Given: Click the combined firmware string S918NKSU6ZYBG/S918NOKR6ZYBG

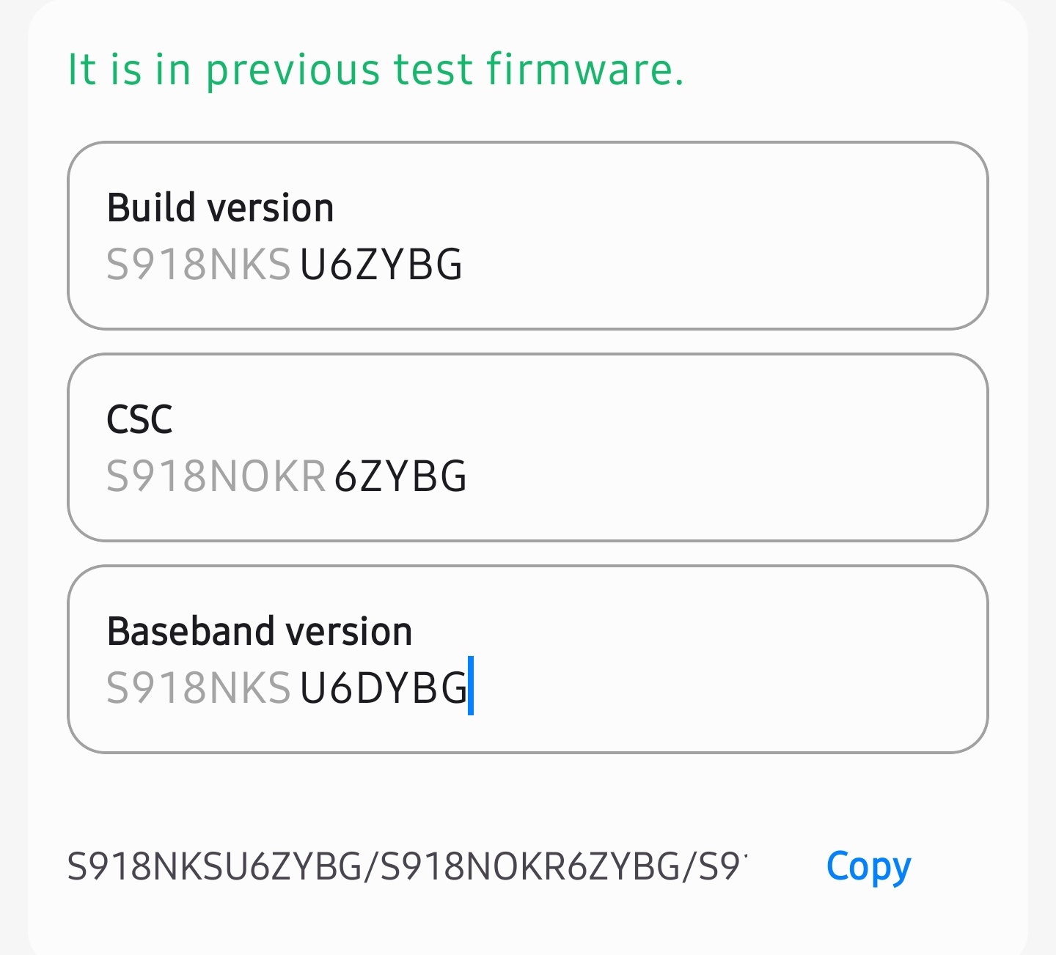Looking at the screenshot, I should point(407,867).
